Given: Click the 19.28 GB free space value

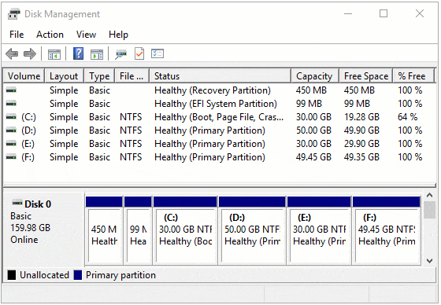Looking at the screenshot, I should click(x=361, y=117).
